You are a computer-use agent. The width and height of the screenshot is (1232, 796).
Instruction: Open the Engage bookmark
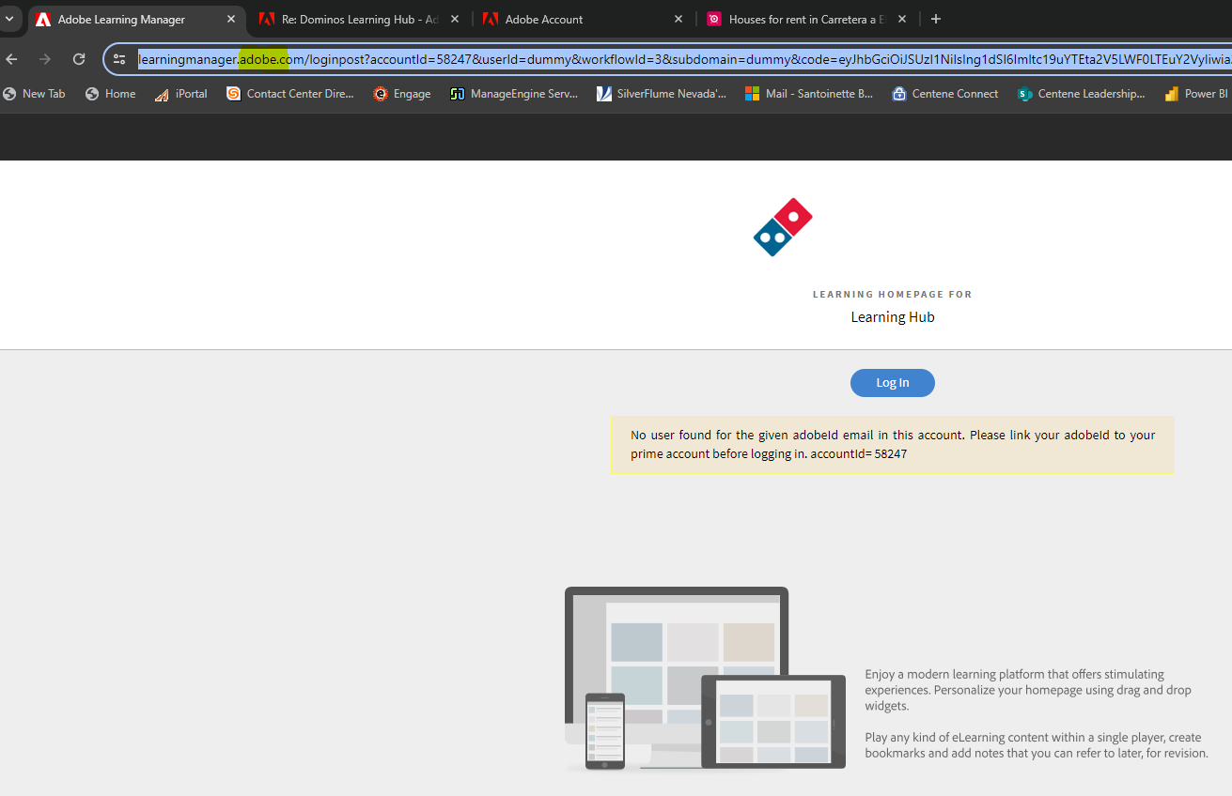click(401, 93)
